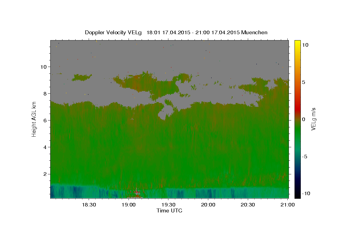This screenshot has height=238, width=357.
Task: Pick the black bottom of the colorbar
Action: [297, 196]
